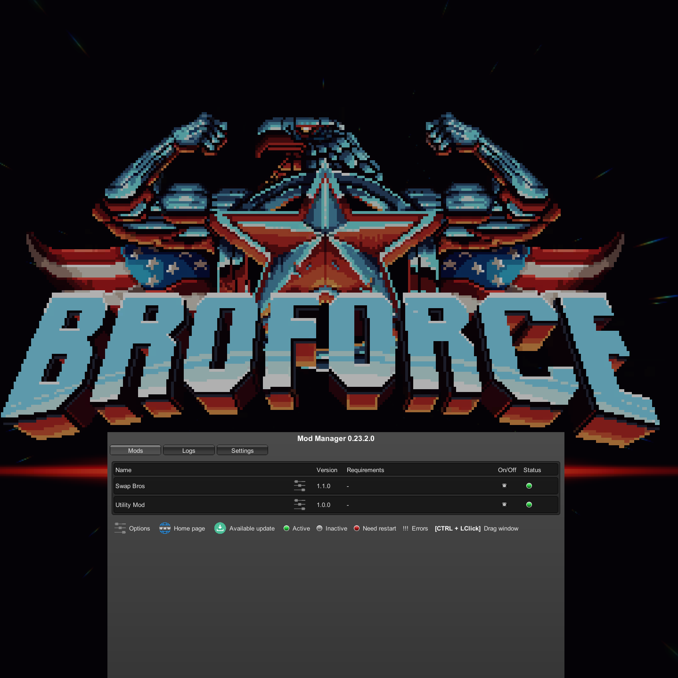Click the red Need restart legend dot
Viewport: 678px width, 678px height.
(357, 528)
